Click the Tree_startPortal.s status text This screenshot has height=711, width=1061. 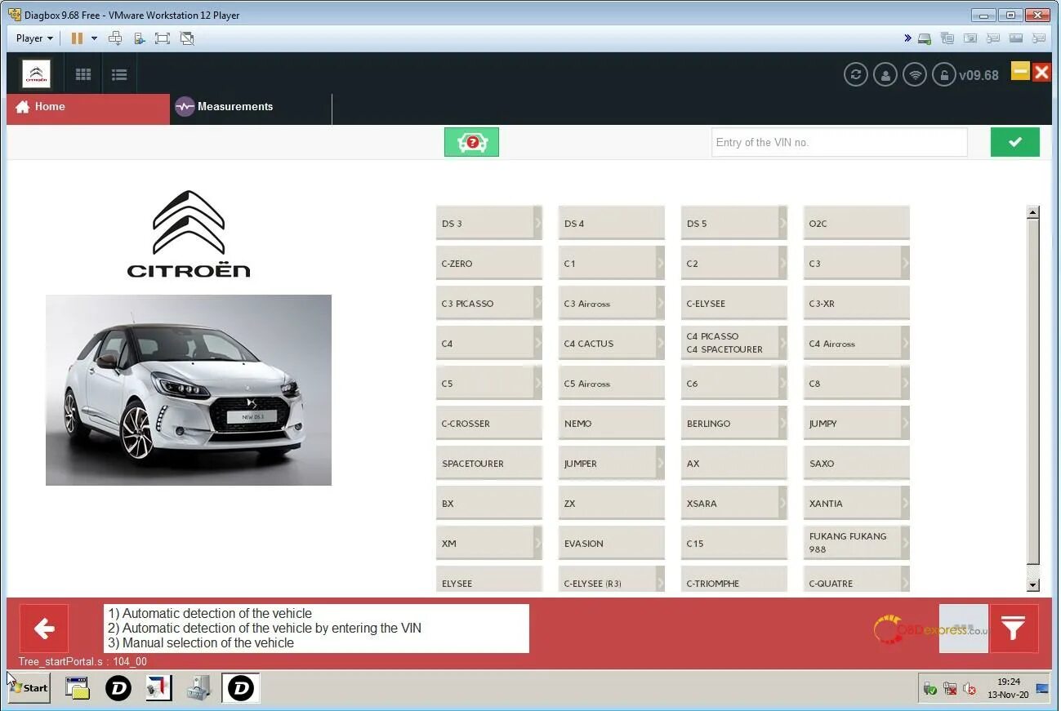(82, 662)
